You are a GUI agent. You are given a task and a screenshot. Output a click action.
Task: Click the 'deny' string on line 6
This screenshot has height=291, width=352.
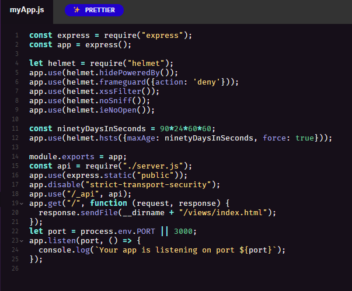(x=207, y=82)
